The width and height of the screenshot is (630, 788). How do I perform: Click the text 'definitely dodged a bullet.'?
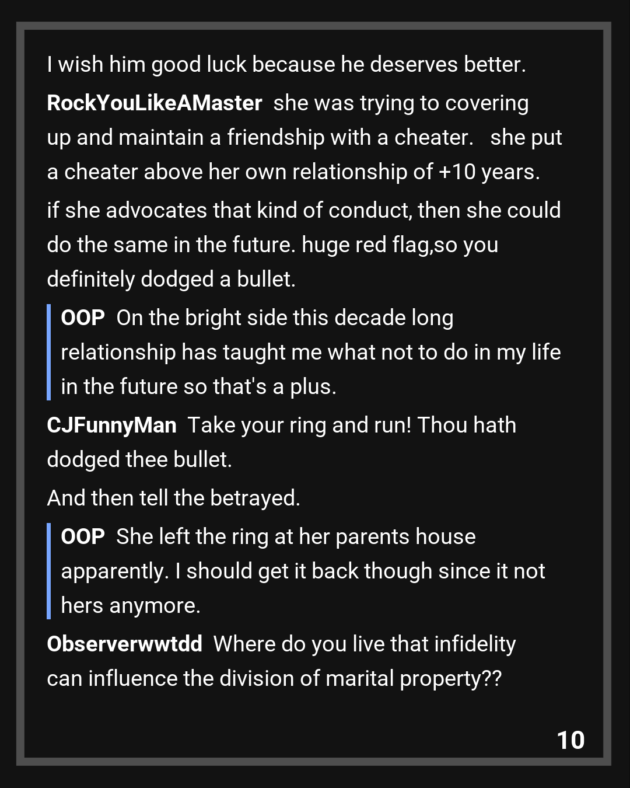point(171,279)
